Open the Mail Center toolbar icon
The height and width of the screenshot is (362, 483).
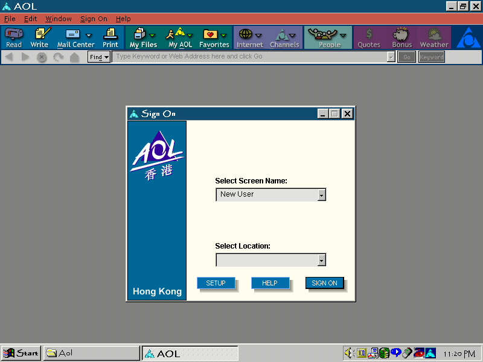74,34
